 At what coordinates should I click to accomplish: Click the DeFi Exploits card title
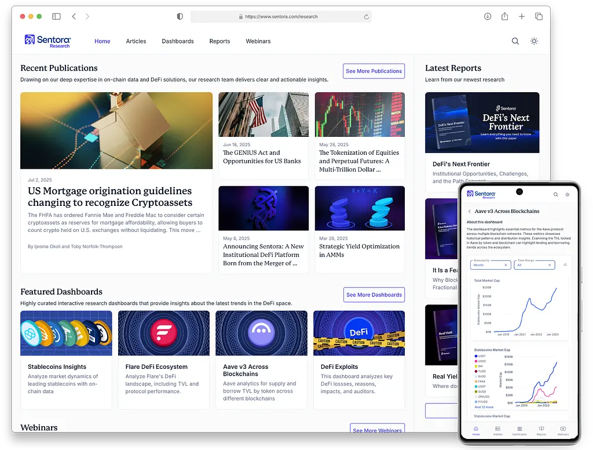click(x=339, y=366)
